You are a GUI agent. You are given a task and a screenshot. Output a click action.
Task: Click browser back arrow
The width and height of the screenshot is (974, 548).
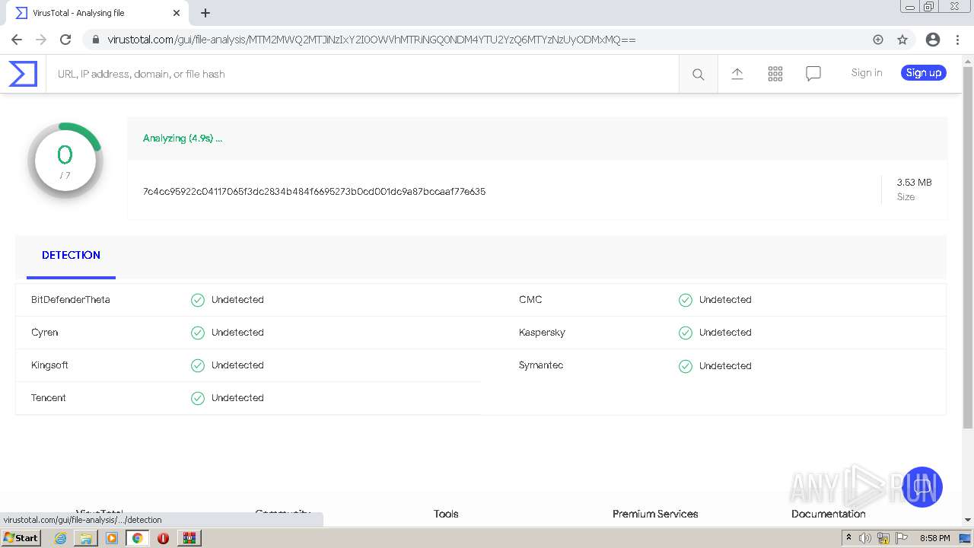click(17, 40)
